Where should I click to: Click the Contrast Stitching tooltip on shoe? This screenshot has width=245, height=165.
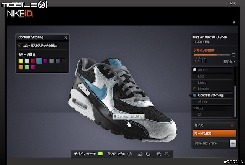coord(129,117)
